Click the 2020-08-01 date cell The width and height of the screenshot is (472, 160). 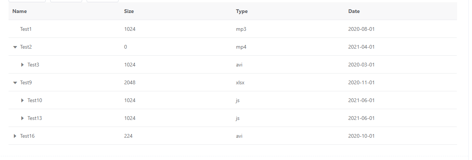point(361,29)
